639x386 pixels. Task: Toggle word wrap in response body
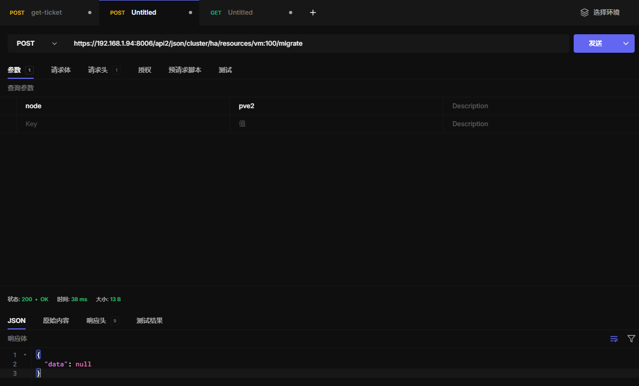(614, 339)
